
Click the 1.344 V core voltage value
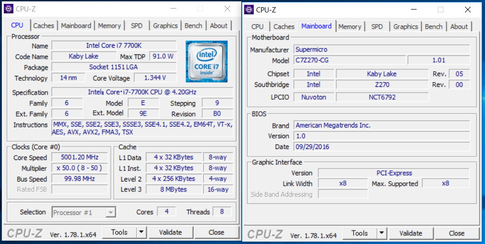coord(155,78)
